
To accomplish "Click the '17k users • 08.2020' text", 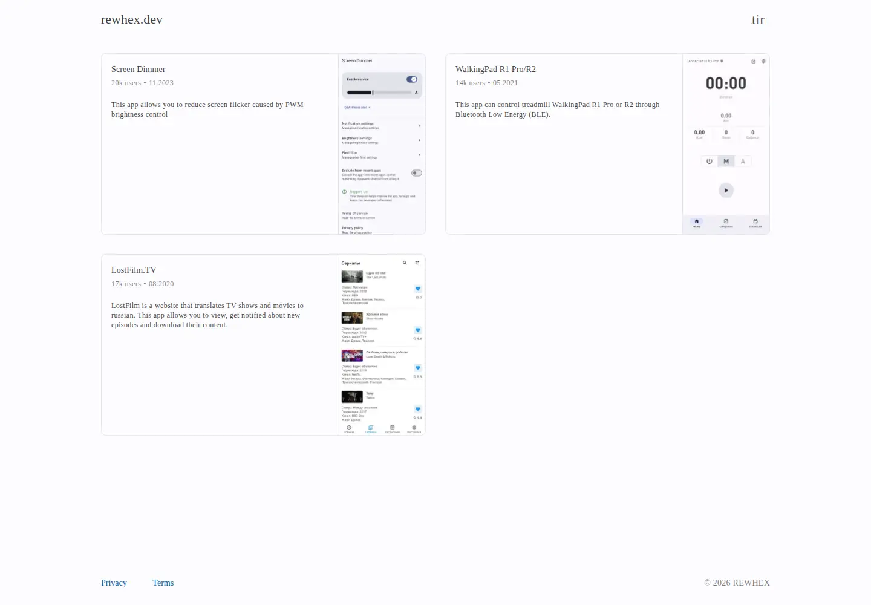I will click(143, 284).
